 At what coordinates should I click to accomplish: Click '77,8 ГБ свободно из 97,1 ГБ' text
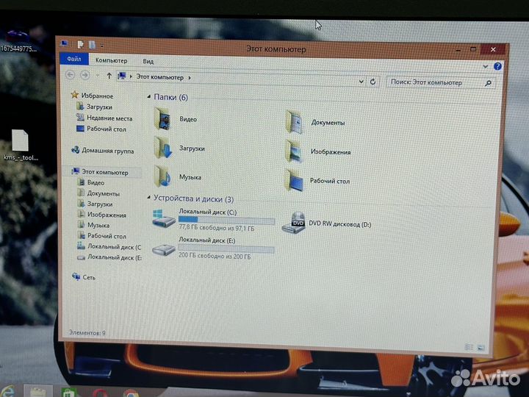click(x=216, y=228)
